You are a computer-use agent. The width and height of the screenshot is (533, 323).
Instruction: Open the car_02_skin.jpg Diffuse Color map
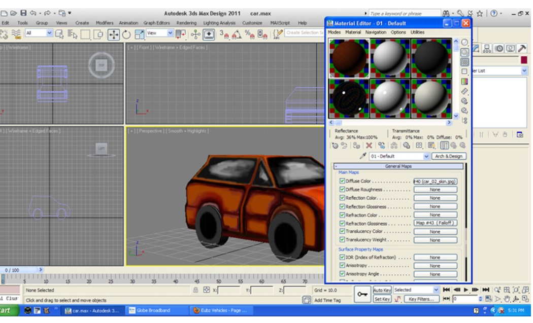[435, 182]
